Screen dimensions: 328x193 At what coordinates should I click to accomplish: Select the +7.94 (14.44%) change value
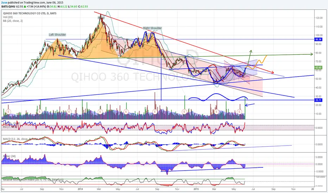coord(36,6)
